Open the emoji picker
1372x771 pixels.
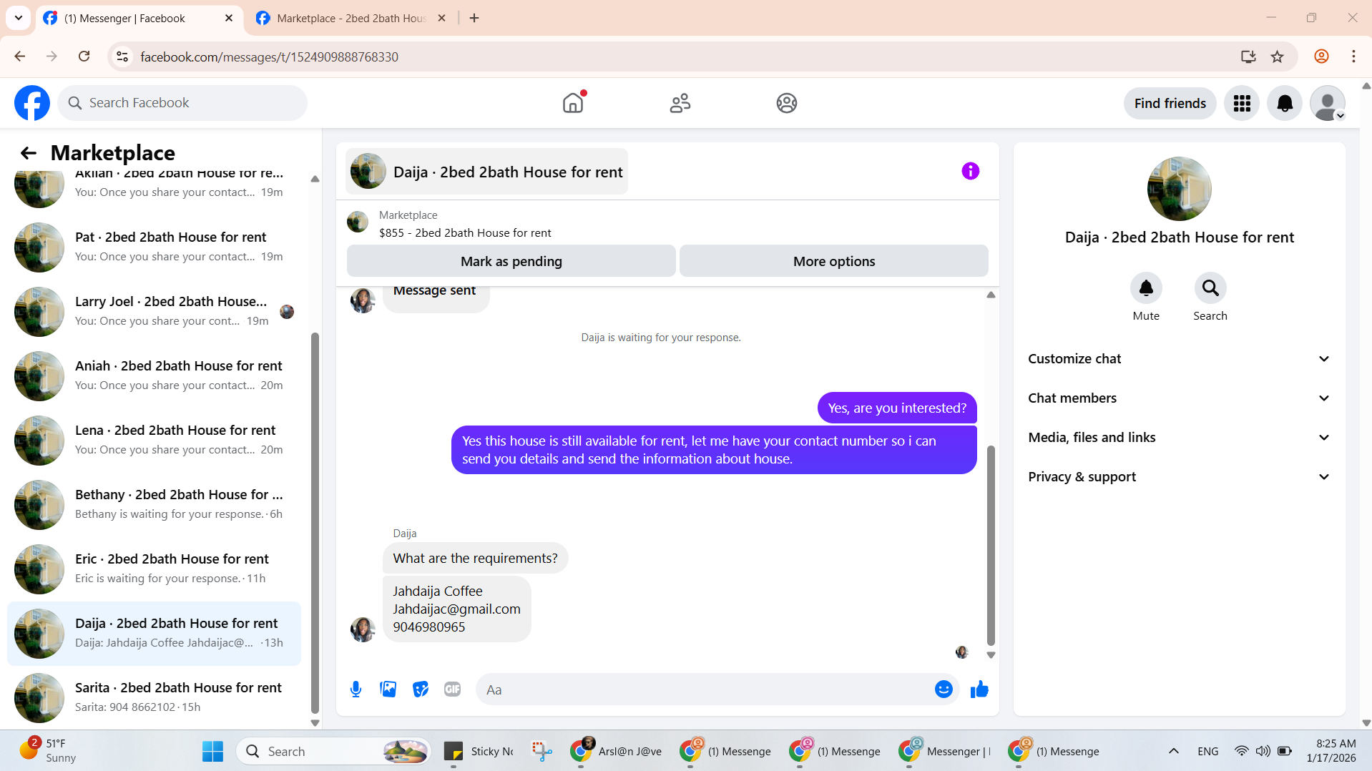click(x=944, y=689)
